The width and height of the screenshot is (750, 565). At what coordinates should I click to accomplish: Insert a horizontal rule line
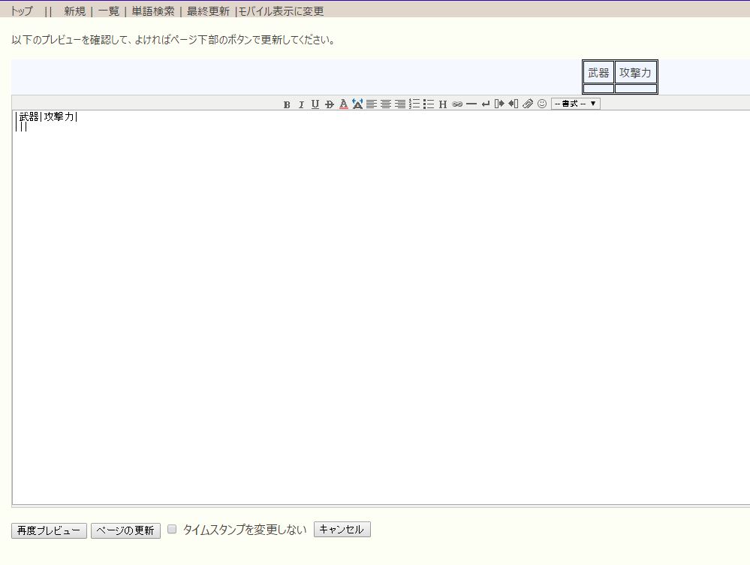[471, 104]
